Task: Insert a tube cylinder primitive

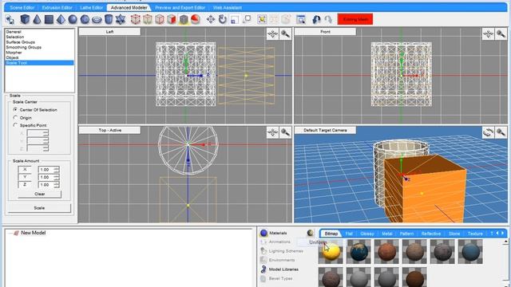Action: 109,19
